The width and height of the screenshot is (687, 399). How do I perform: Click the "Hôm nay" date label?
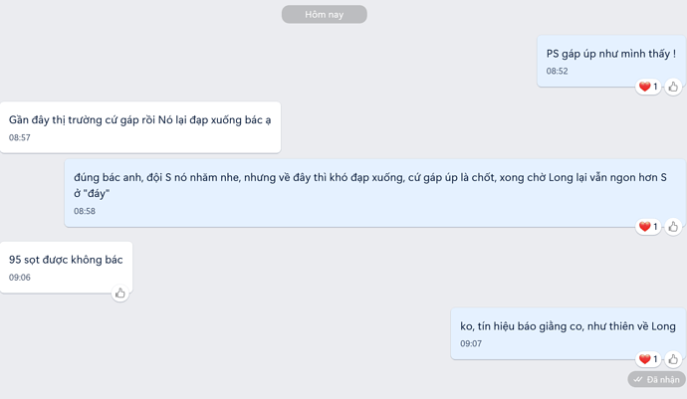[x=325, y=15]
